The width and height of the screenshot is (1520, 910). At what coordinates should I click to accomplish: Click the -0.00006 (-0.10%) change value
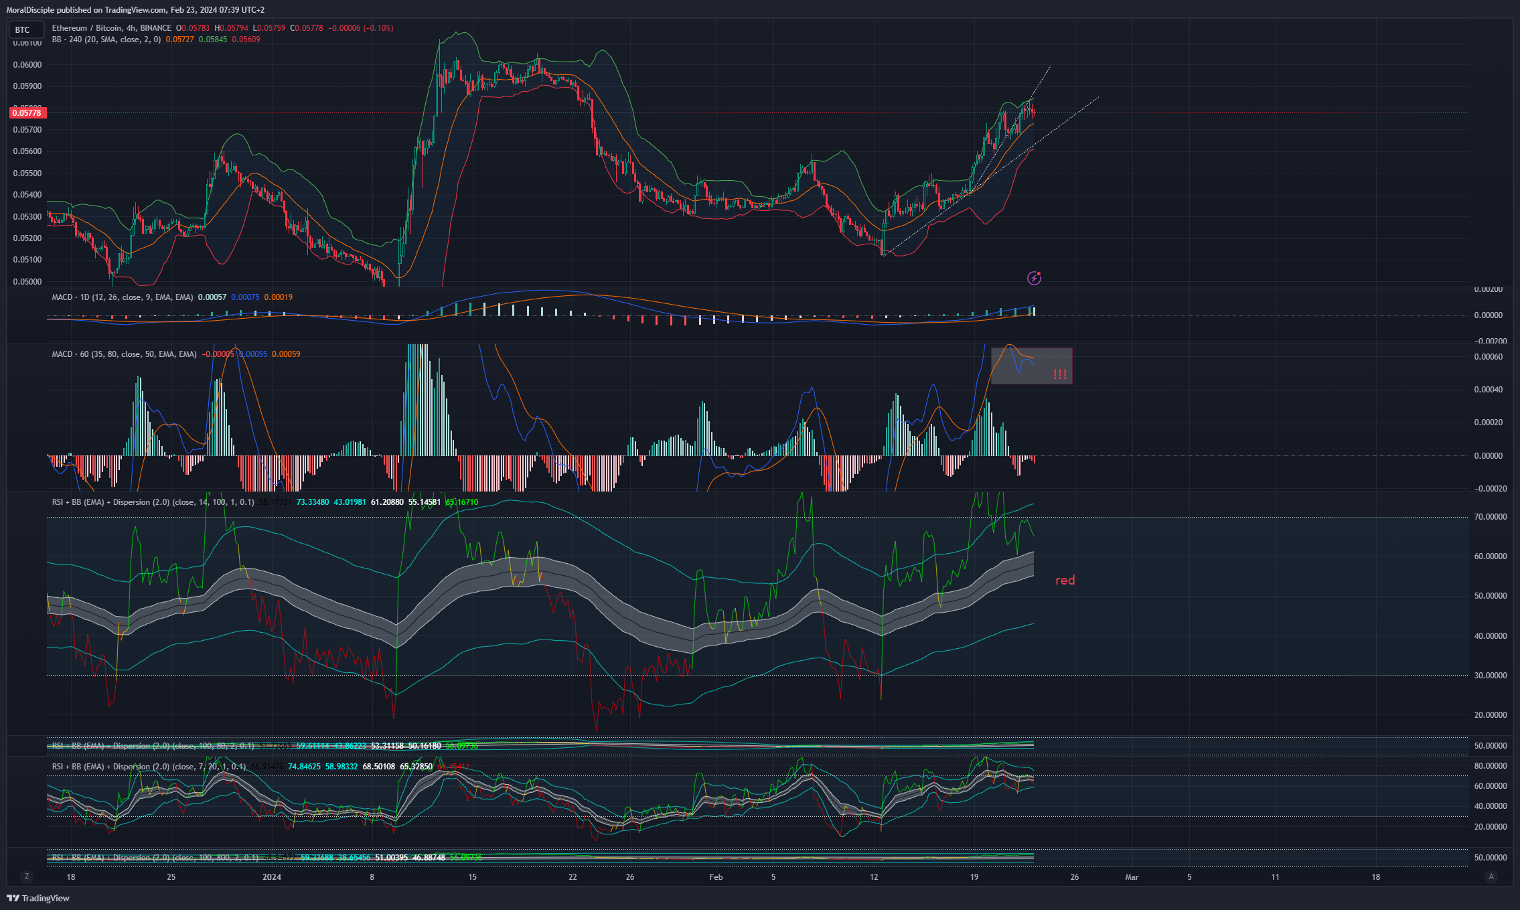(x=361, y=28)
